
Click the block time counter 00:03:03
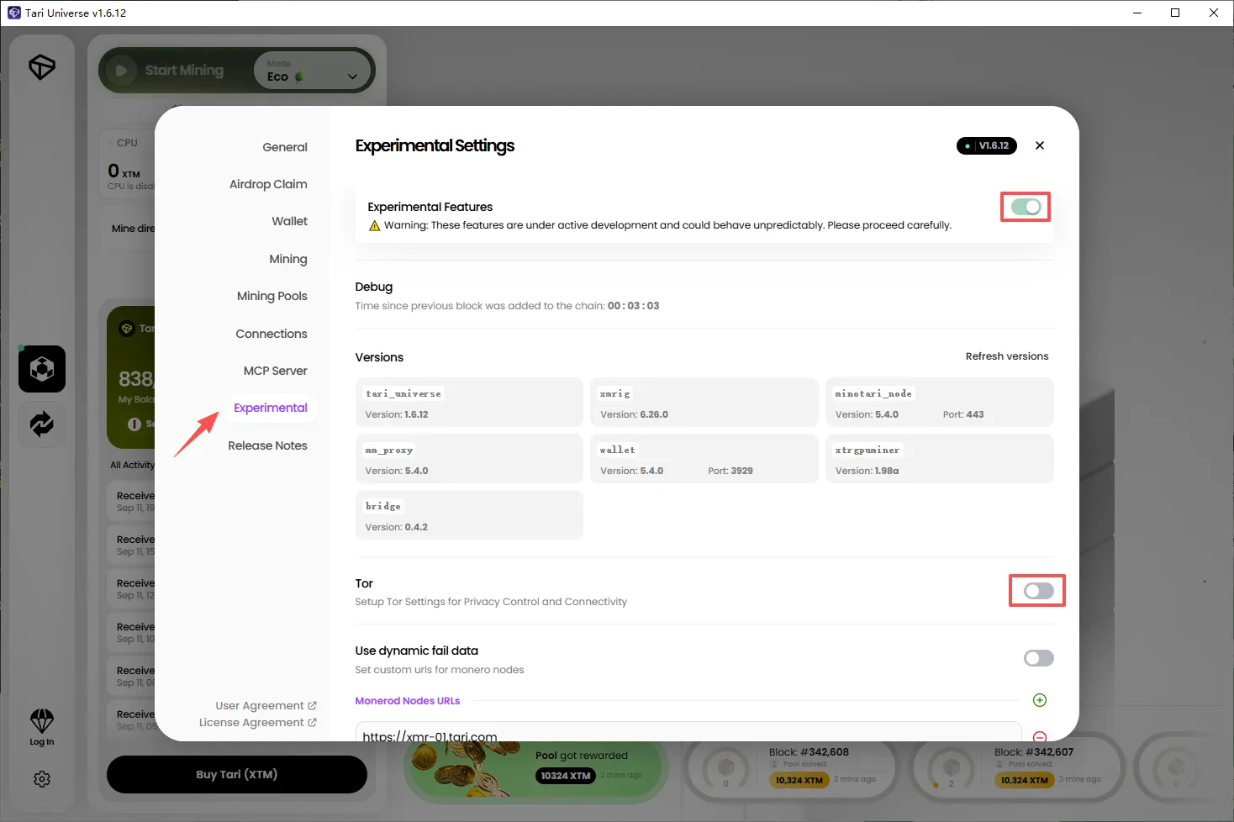point(633,306)
